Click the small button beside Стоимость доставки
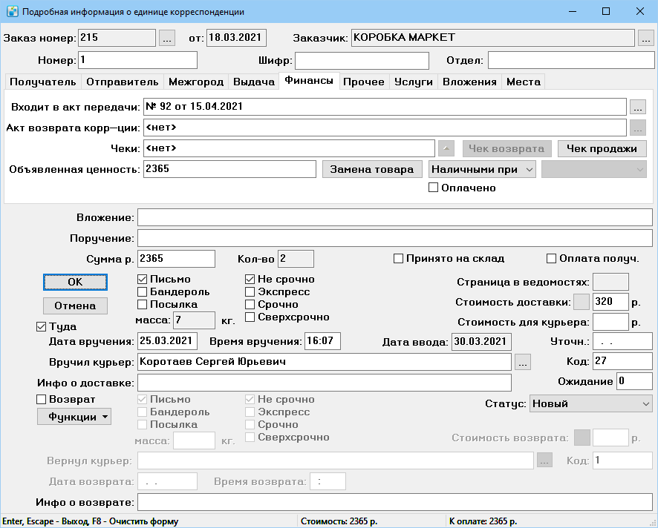Screen dimensions: 658x528 582,302
